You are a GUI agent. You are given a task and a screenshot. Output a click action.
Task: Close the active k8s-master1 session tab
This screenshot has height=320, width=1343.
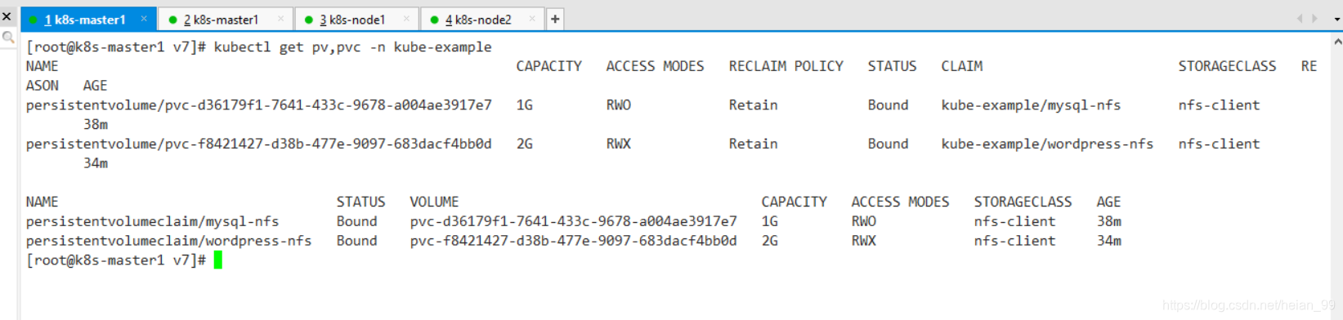(144, 19)
